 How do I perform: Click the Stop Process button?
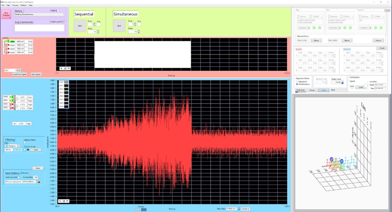click(6, 15)
